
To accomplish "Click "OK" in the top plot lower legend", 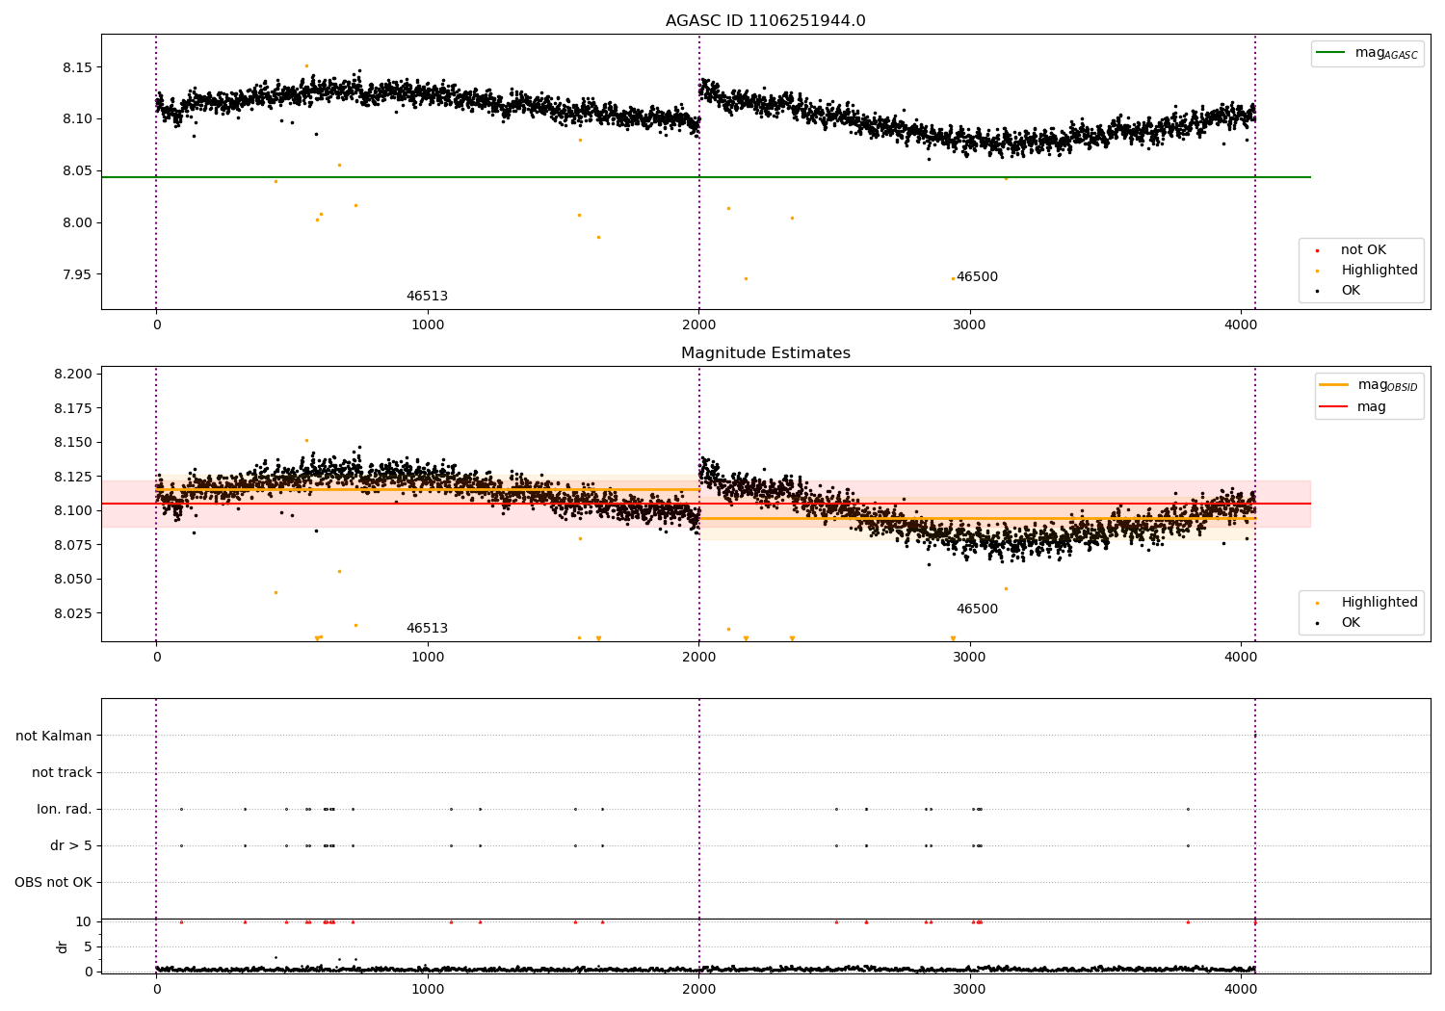I will point(1351,291).
